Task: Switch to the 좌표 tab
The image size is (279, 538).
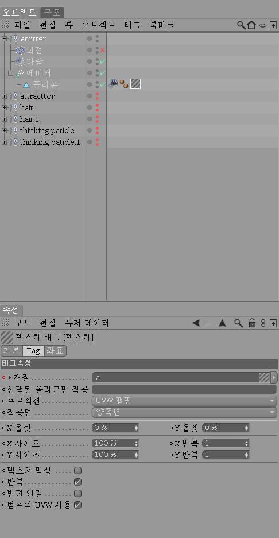Action: [x=56, y=351]
